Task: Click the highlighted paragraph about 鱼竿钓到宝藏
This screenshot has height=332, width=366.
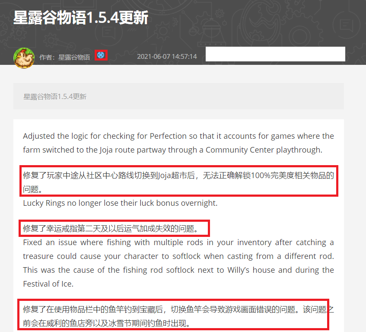Action: click(178, 316)
